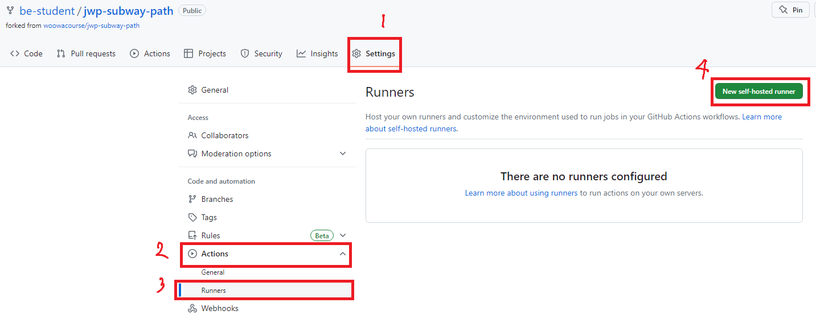Collapse the Actions section chevron

(x=343, y=254)
